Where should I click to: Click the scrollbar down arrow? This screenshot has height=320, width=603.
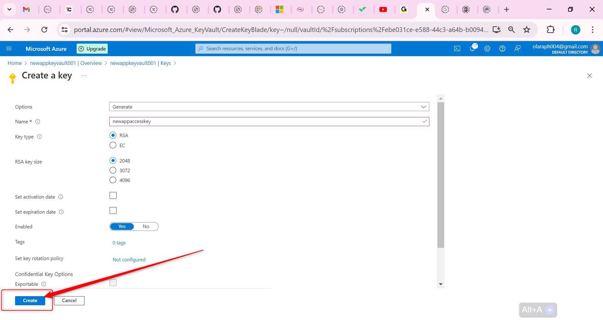[441, 284]
